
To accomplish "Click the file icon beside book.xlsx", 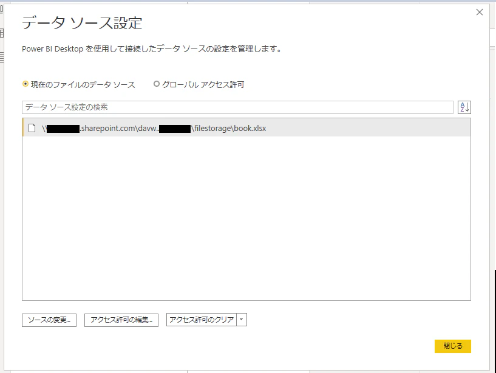I will tap(32, 128).
